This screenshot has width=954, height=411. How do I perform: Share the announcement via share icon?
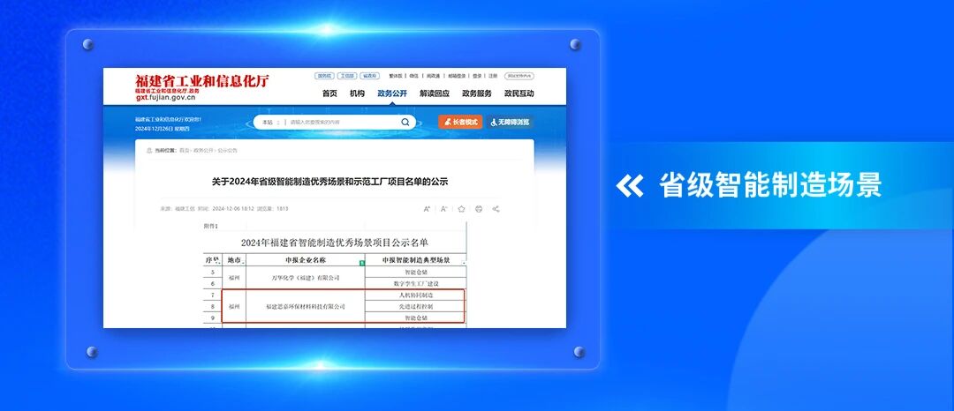496,209
